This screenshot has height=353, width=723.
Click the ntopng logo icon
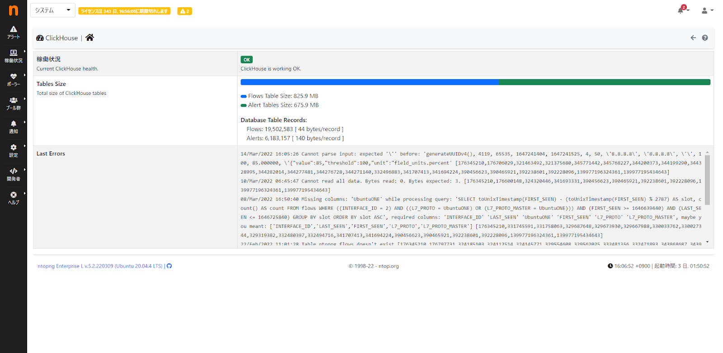coord(14,10)
